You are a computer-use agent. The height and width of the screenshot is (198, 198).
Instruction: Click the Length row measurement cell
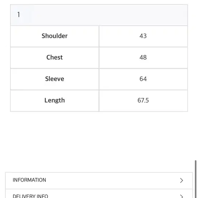[143, 101]
